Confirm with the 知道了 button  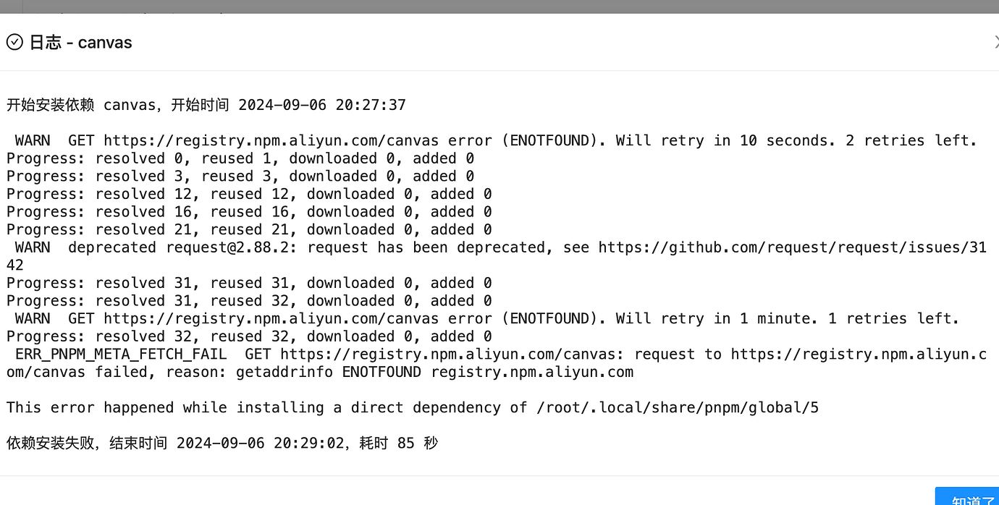click(969, 499)
